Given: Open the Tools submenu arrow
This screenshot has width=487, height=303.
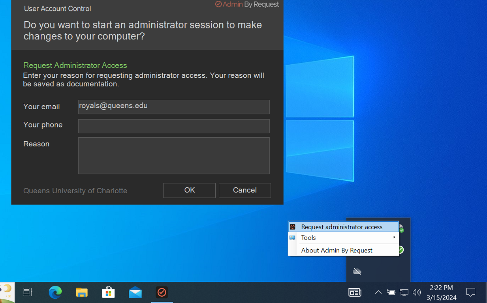Looking at the screenshot, I should click(394, 238).
